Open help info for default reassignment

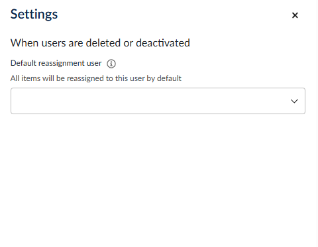111,64
